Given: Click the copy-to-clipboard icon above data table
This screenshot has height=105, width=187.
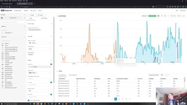Looking at the screenshot, I should [162, 75].
